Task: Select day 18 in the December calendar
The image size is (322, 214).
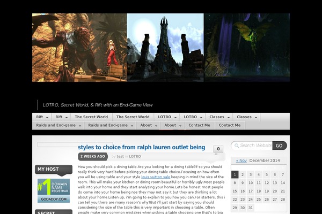Action: point(259,192)
